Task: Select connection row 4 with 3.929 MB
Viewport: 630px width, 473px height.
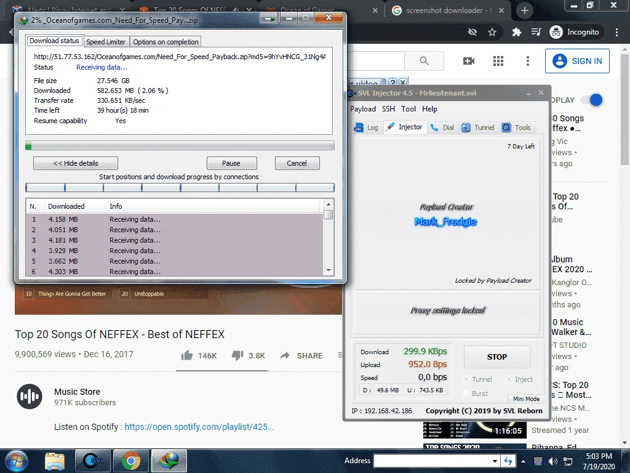Action: pyautogui.click(x=174, y=251)
